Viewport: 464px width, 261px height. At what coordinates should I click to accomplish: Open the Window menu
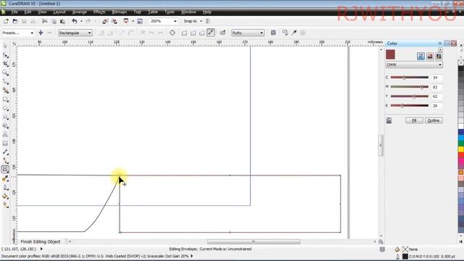(x=188, y=12)
